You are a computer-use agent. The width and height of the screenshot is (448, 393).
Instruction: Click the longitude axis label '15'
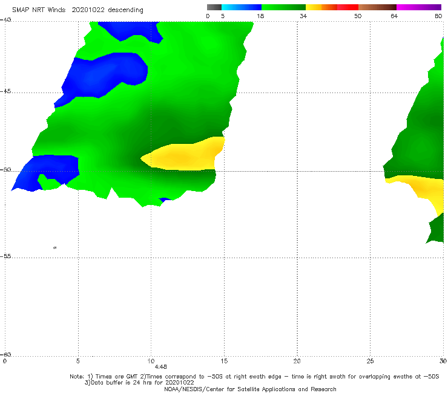coord(224,361)
